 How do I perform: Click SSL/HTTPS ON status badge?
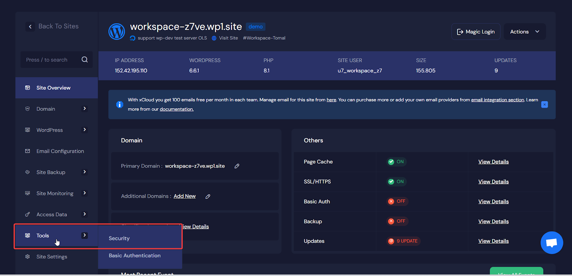click(397, 182)
